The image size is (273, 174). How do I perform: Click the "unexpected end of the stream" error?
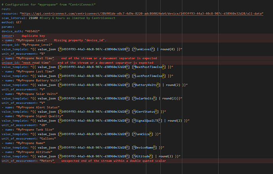pos(114,161)
